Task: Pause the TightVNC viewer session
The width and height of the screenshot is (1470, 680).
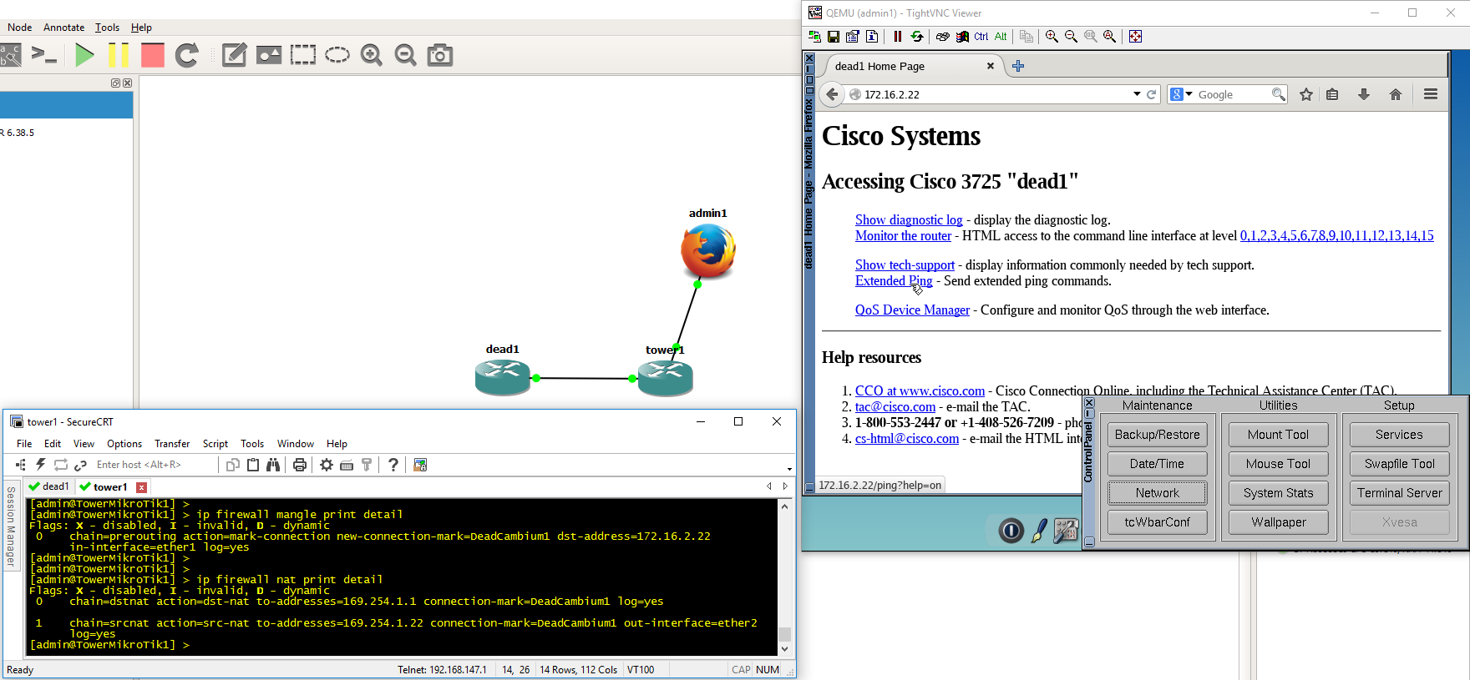Action: pos(898,36)
